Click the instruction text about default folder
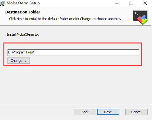 click(x=65, y=19)
